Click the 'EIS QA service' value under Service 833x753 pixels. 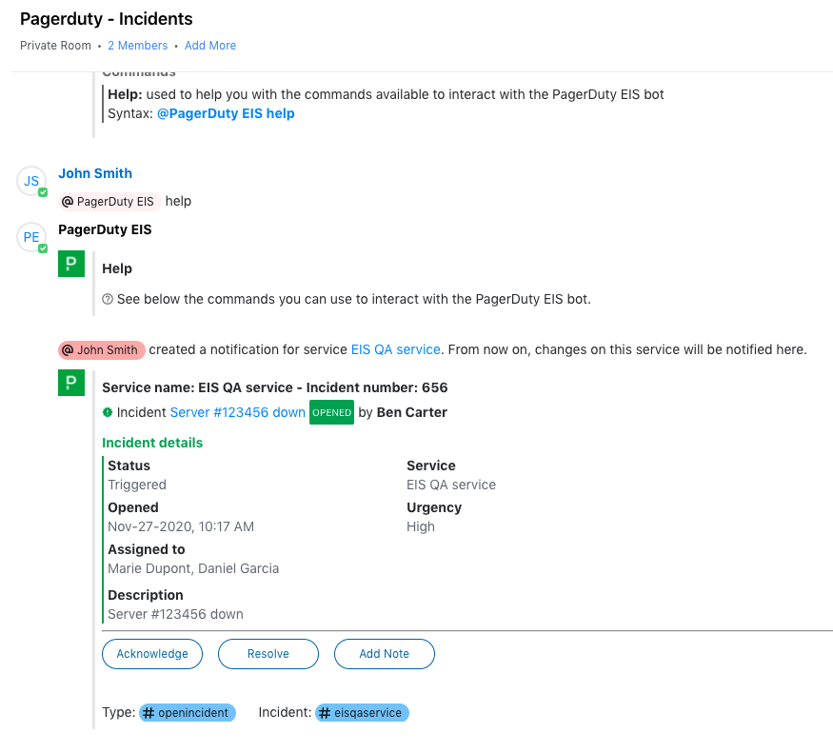[451, 485]
